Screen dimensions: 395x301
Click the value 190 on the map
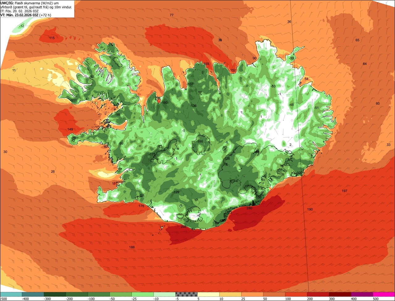tap(310, 210)
